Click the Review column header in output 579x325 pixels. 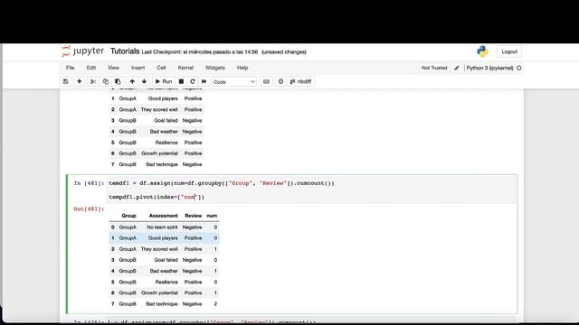click(x=193, y=216)
